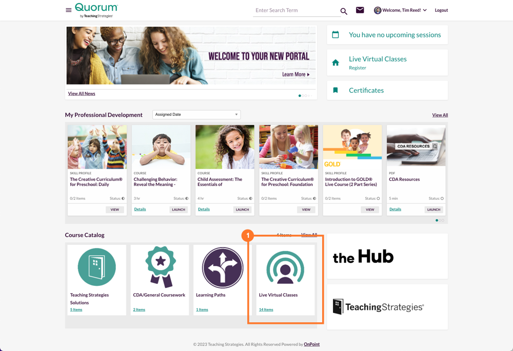This screenshot has height=351, width=513.
Task: Open the Learning Paths arrows icon
Action: click(223, 267)
